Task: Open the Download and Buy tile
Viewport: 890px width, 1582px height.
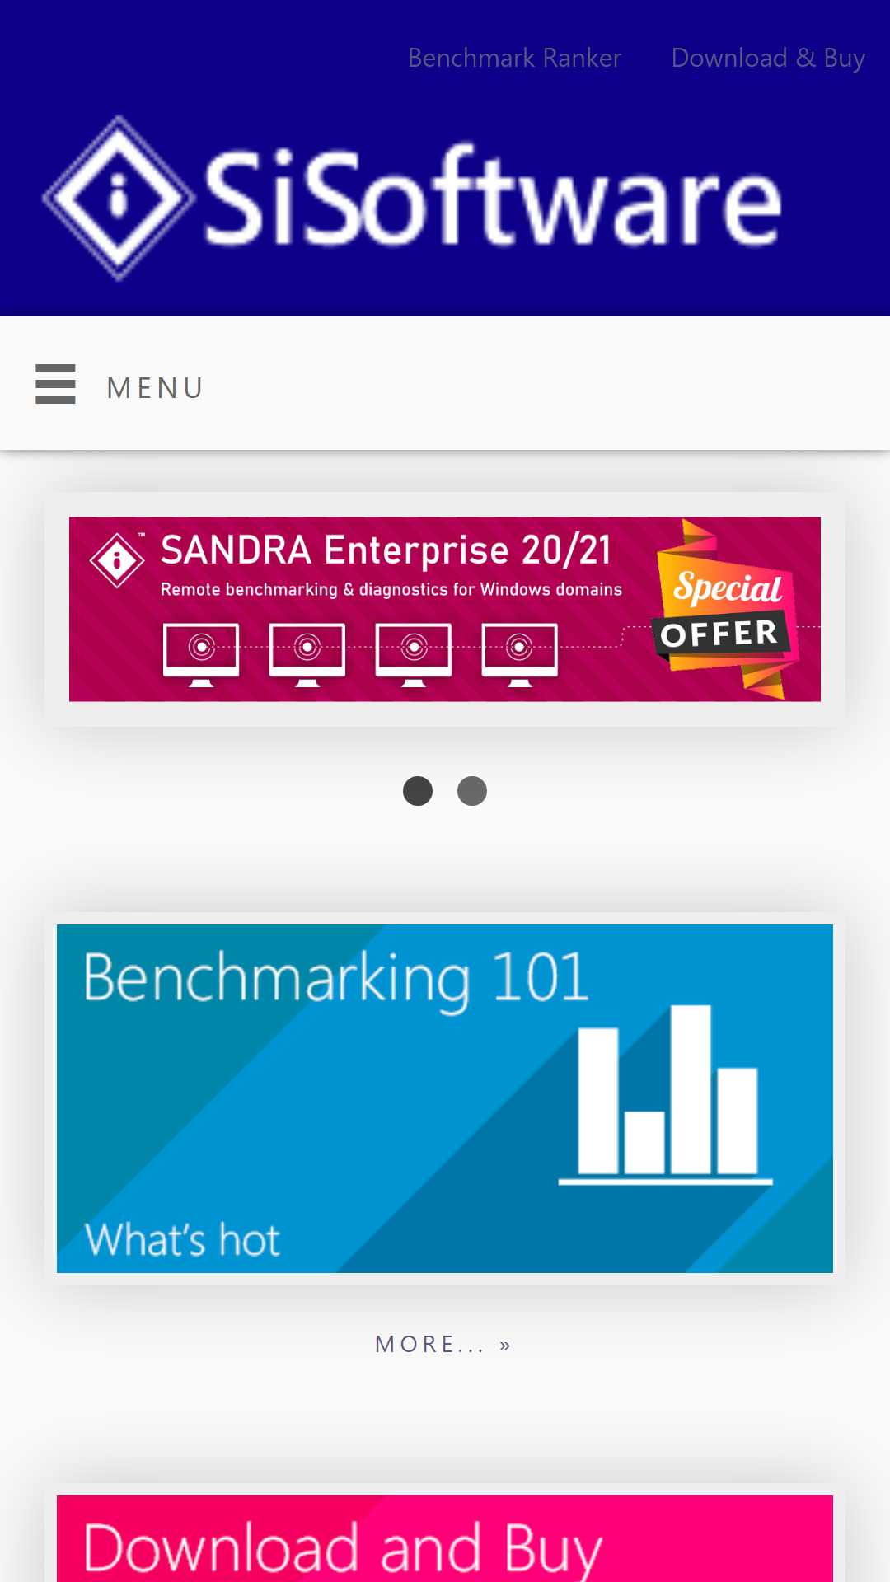Action: (445, 1538)
